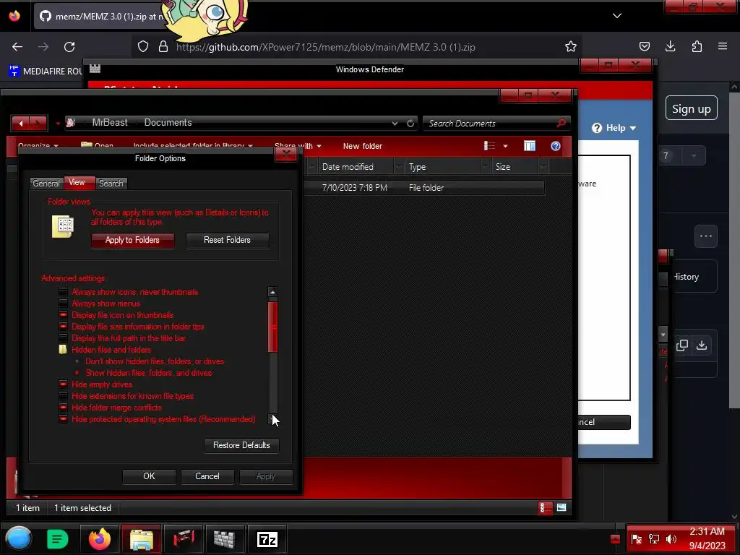The image size is (740, 555).
Task: Open 7-Zip from the taskbar
Action: 267,539
